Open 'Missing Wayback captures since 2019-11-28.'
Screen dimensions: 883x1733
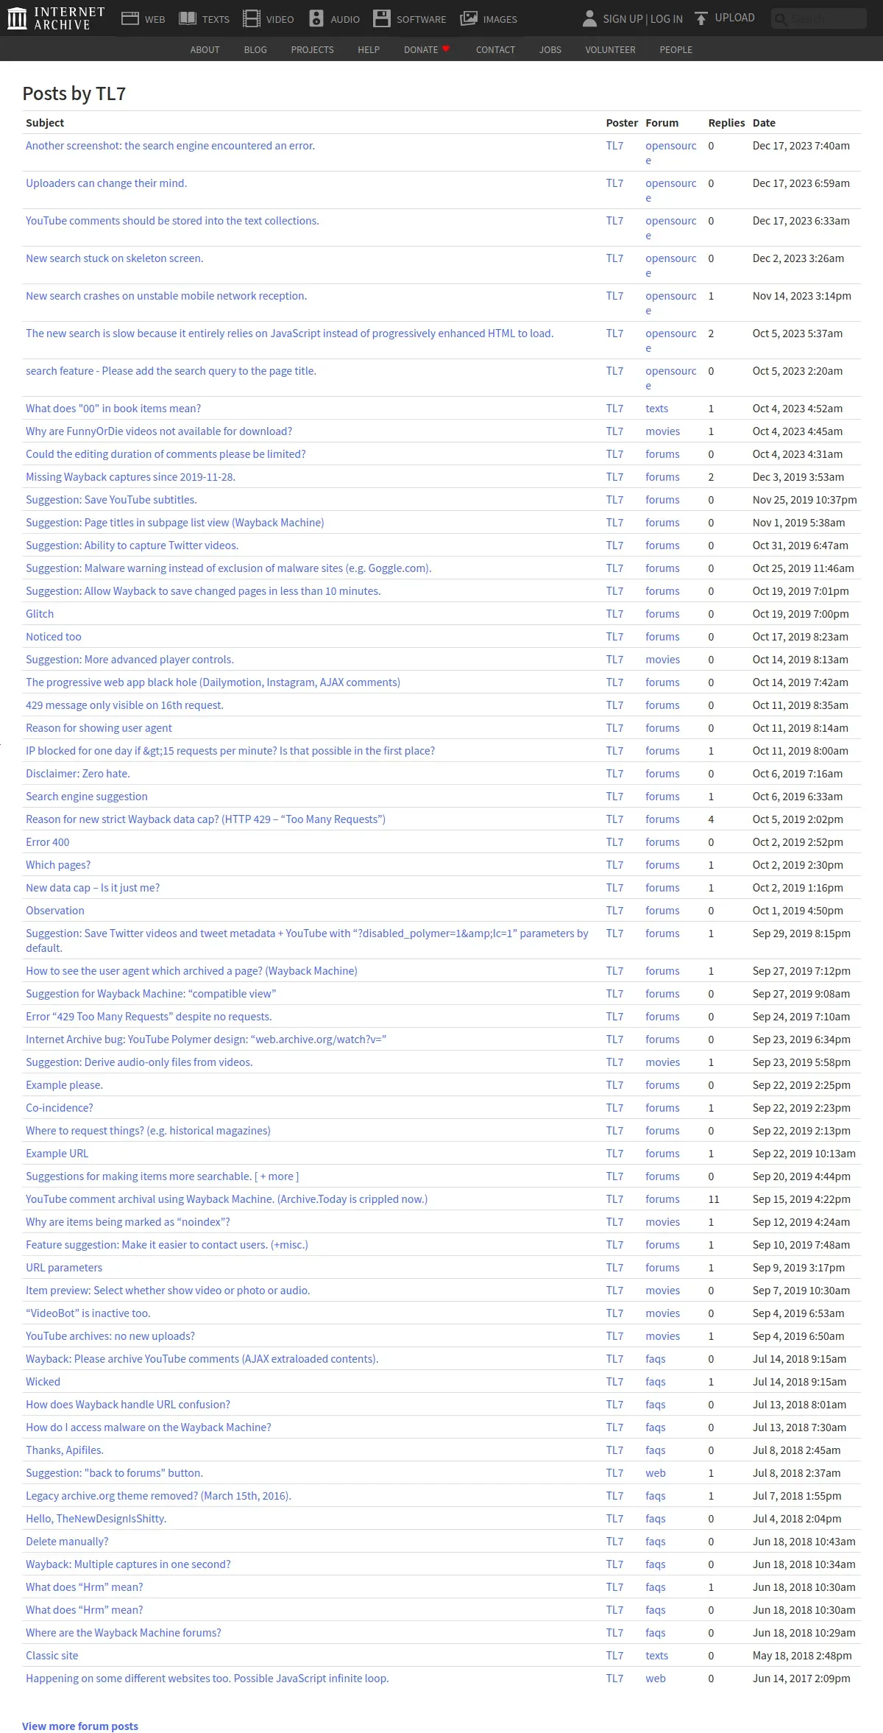tap(130, 477)
